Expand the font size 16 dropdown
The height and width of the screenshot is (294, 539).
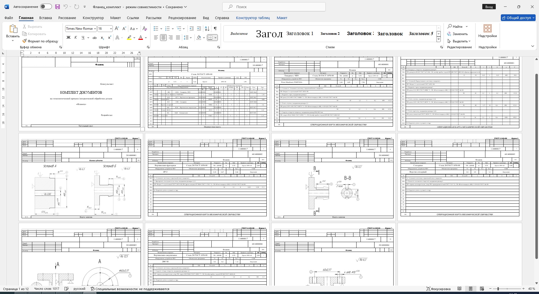(111, 29)
